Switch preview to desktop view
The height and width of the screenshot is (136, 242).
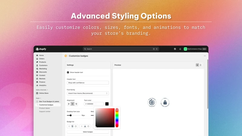point(197,65)
